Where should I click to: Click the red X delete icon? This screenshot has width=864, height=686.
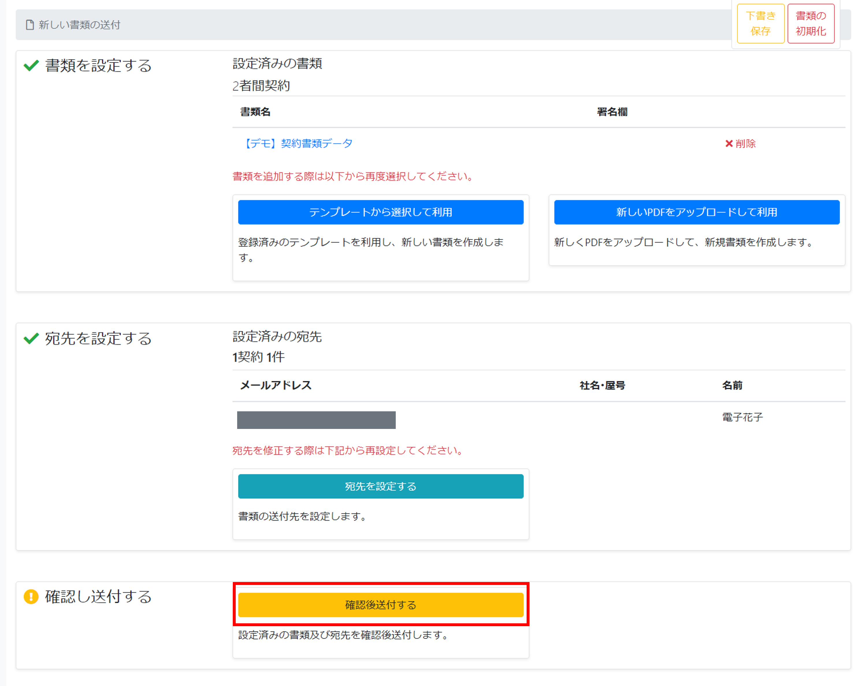(x=729, y=144)
